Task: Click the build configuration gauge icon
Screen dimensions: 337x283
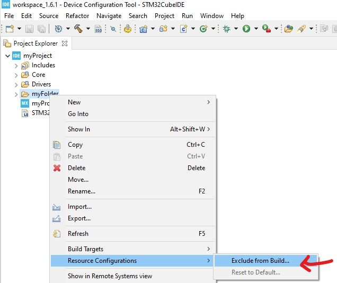Action: tap(58, 29)
